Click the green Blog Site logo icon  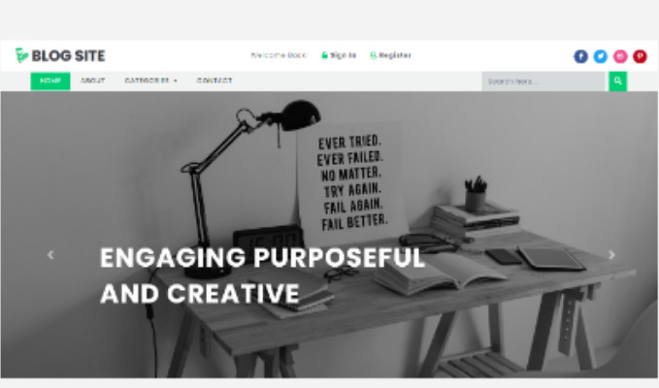click(x=21, y=55)
